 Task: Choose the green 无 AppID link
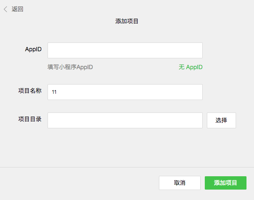pos(191,67)
